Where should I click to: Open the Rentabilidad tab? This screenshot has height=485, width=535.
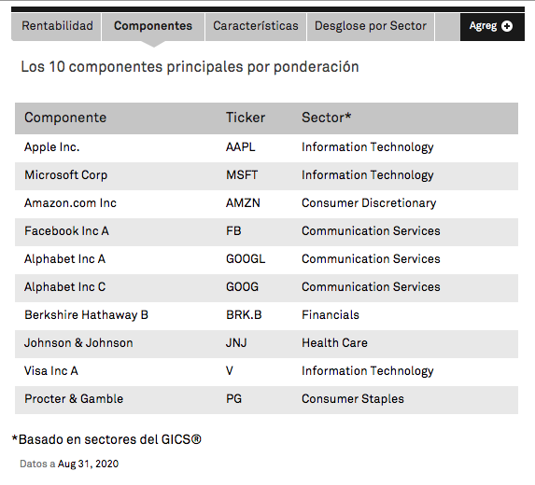click(56, 27)
